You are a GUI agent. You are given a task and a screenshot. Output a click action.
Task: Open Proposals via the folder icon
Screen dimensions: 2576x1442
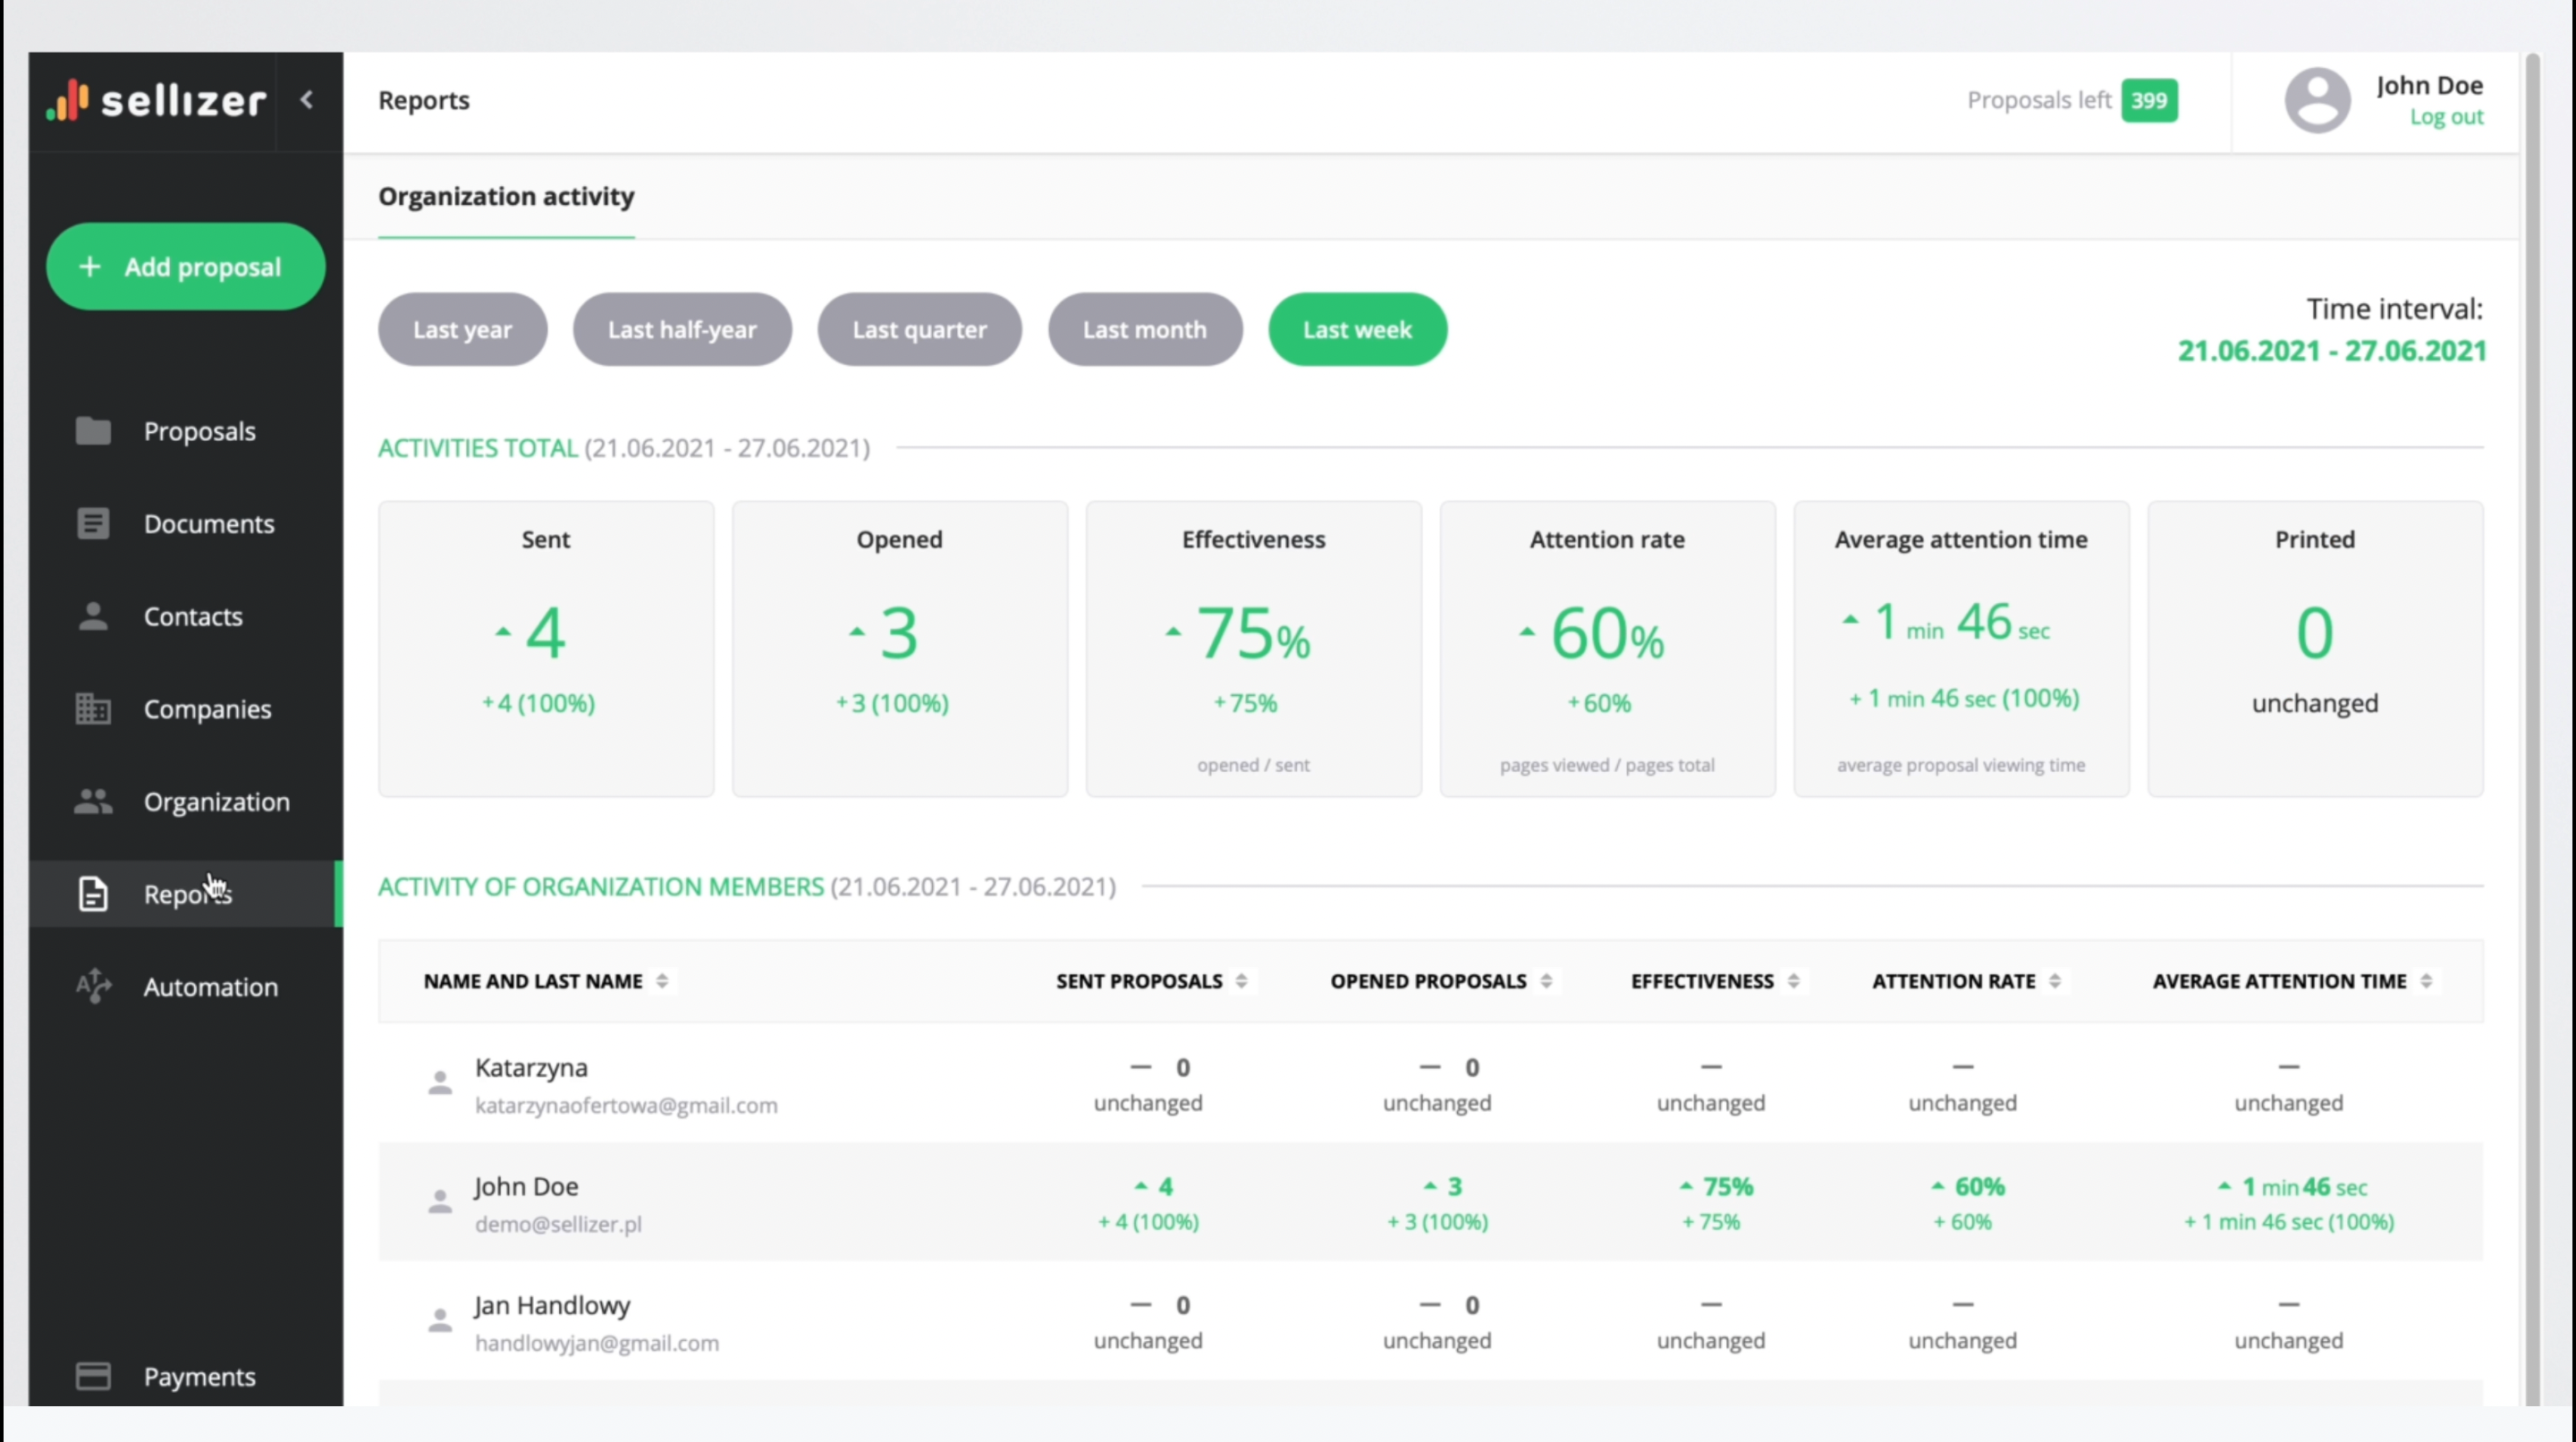(93, 431)
